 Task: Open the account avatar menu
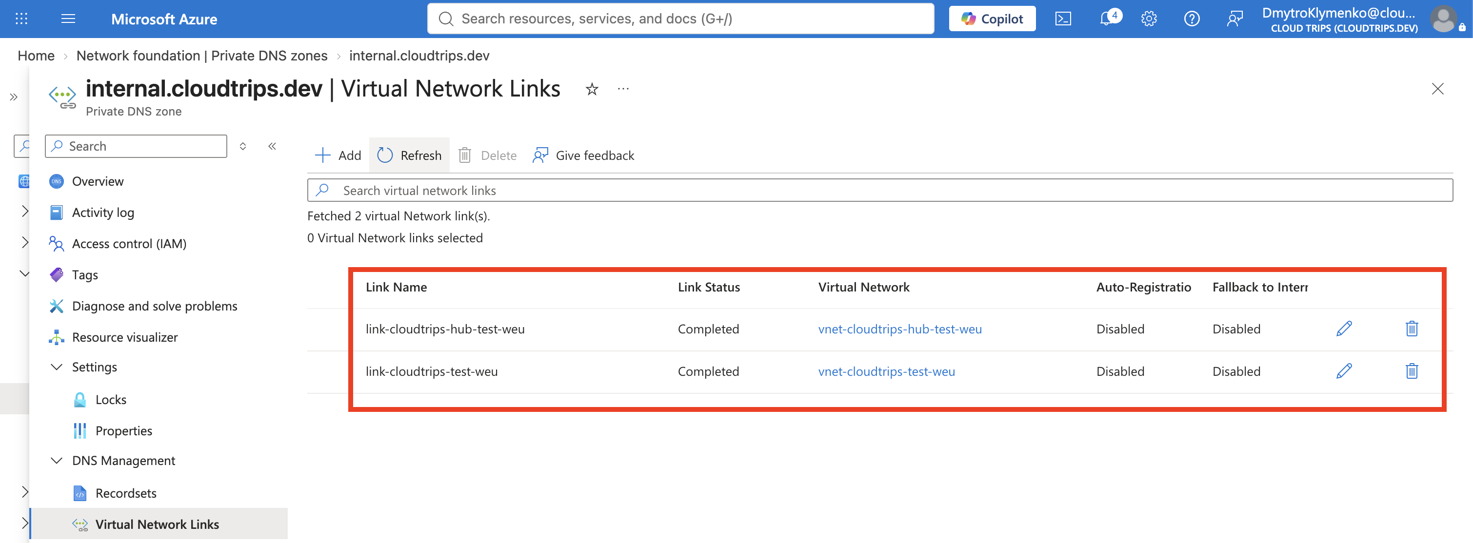1444,19
